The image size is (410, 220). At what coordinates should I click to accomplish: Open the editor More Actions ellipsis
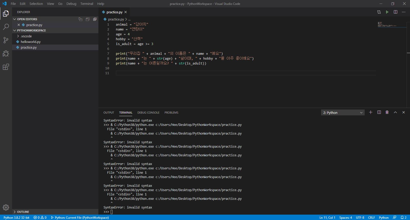[x=404, y=12]
